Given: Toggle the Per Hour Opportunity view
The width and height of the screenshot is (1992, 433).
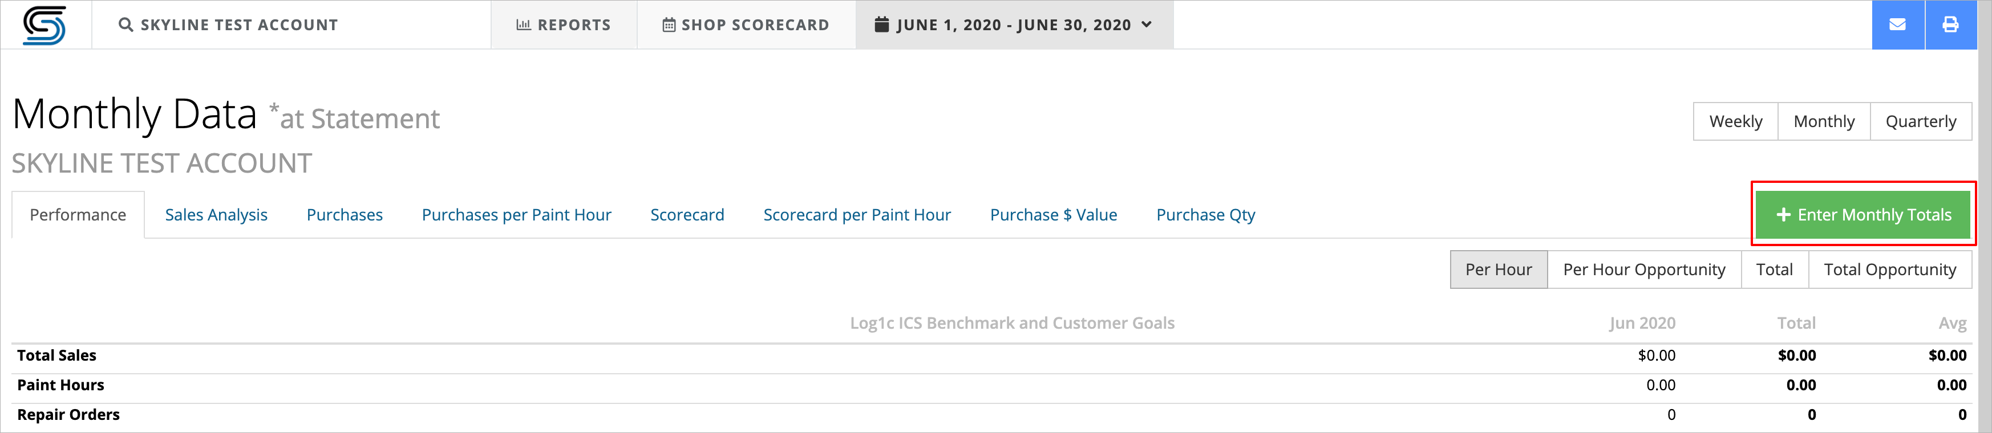Looking at the screenshot, I should 1644,269.
